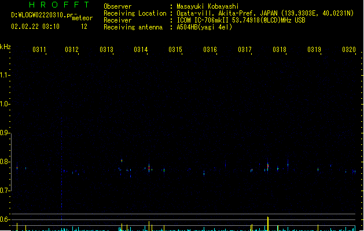
Task: Click the 0317 time marker
Action: click(x=245, y=50)
